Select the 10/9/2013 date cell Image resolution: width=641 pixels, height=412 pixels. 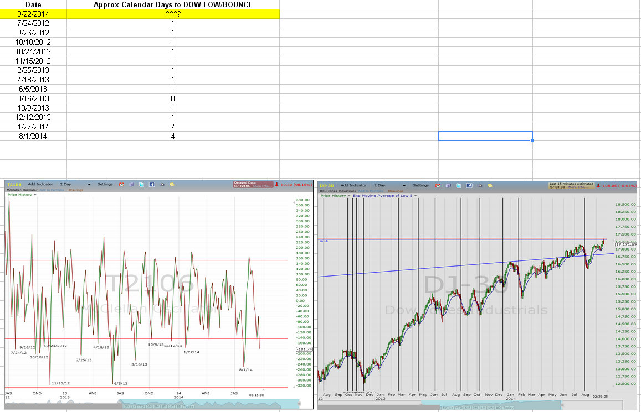tap(33, 108)
